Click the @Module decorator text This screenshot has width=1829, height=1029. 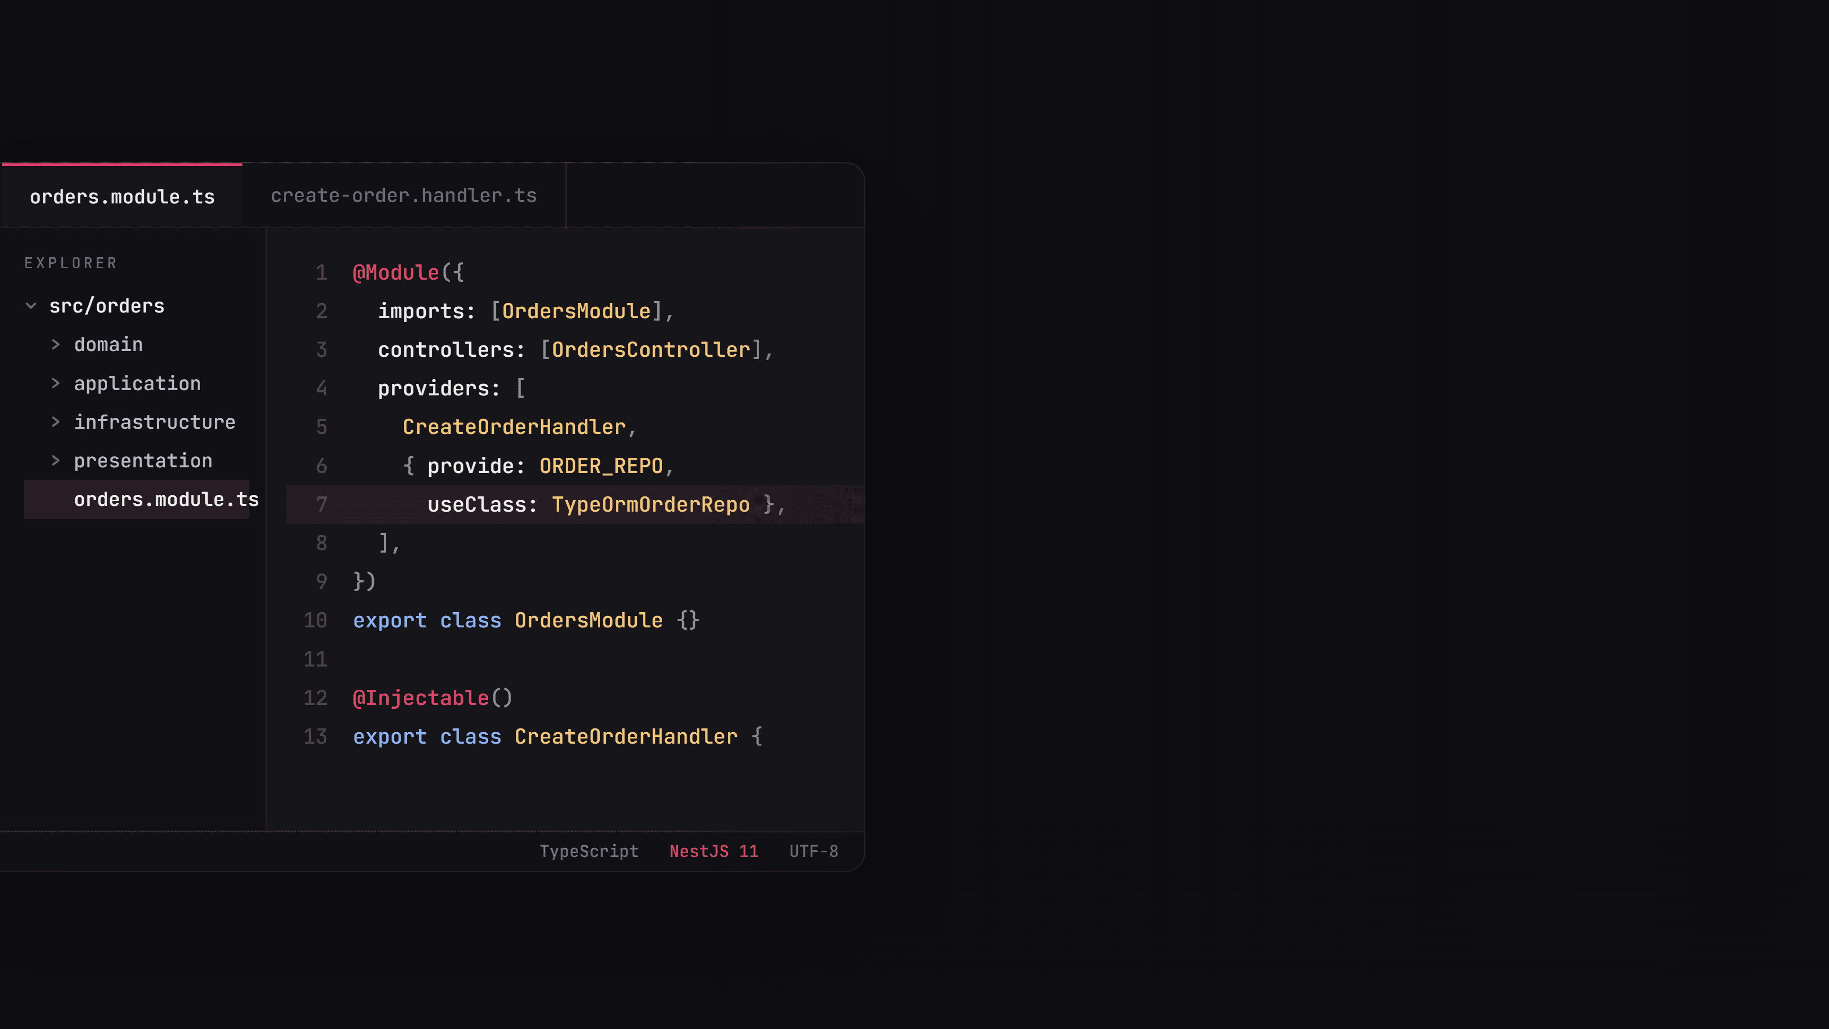click(x=396, y=272)
